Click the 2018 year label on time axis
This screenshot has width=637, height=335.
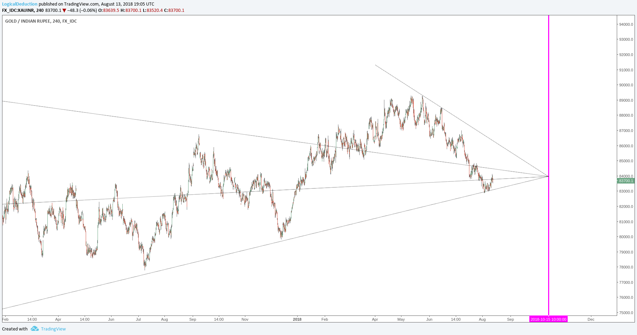coord(297,319)
